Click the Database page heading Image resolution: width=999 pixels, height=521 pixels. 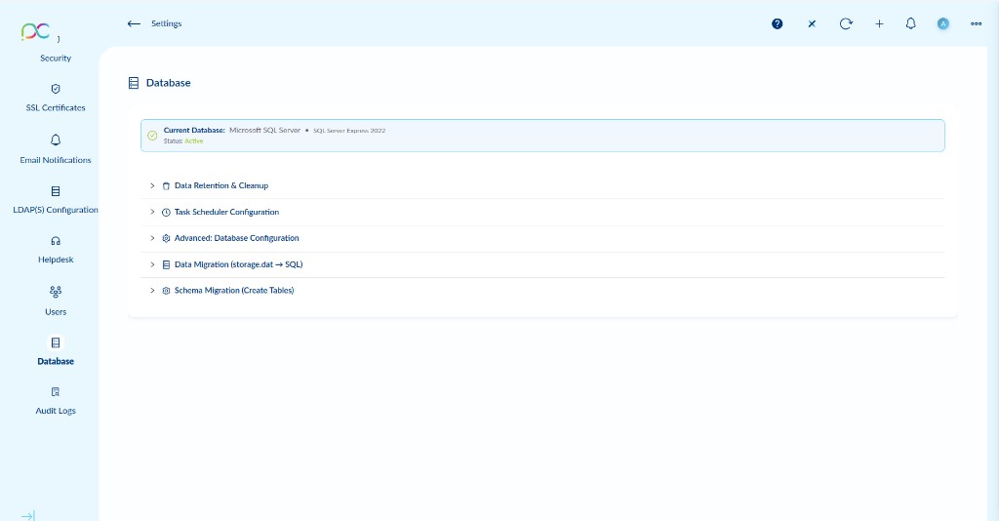pos(168,83)
